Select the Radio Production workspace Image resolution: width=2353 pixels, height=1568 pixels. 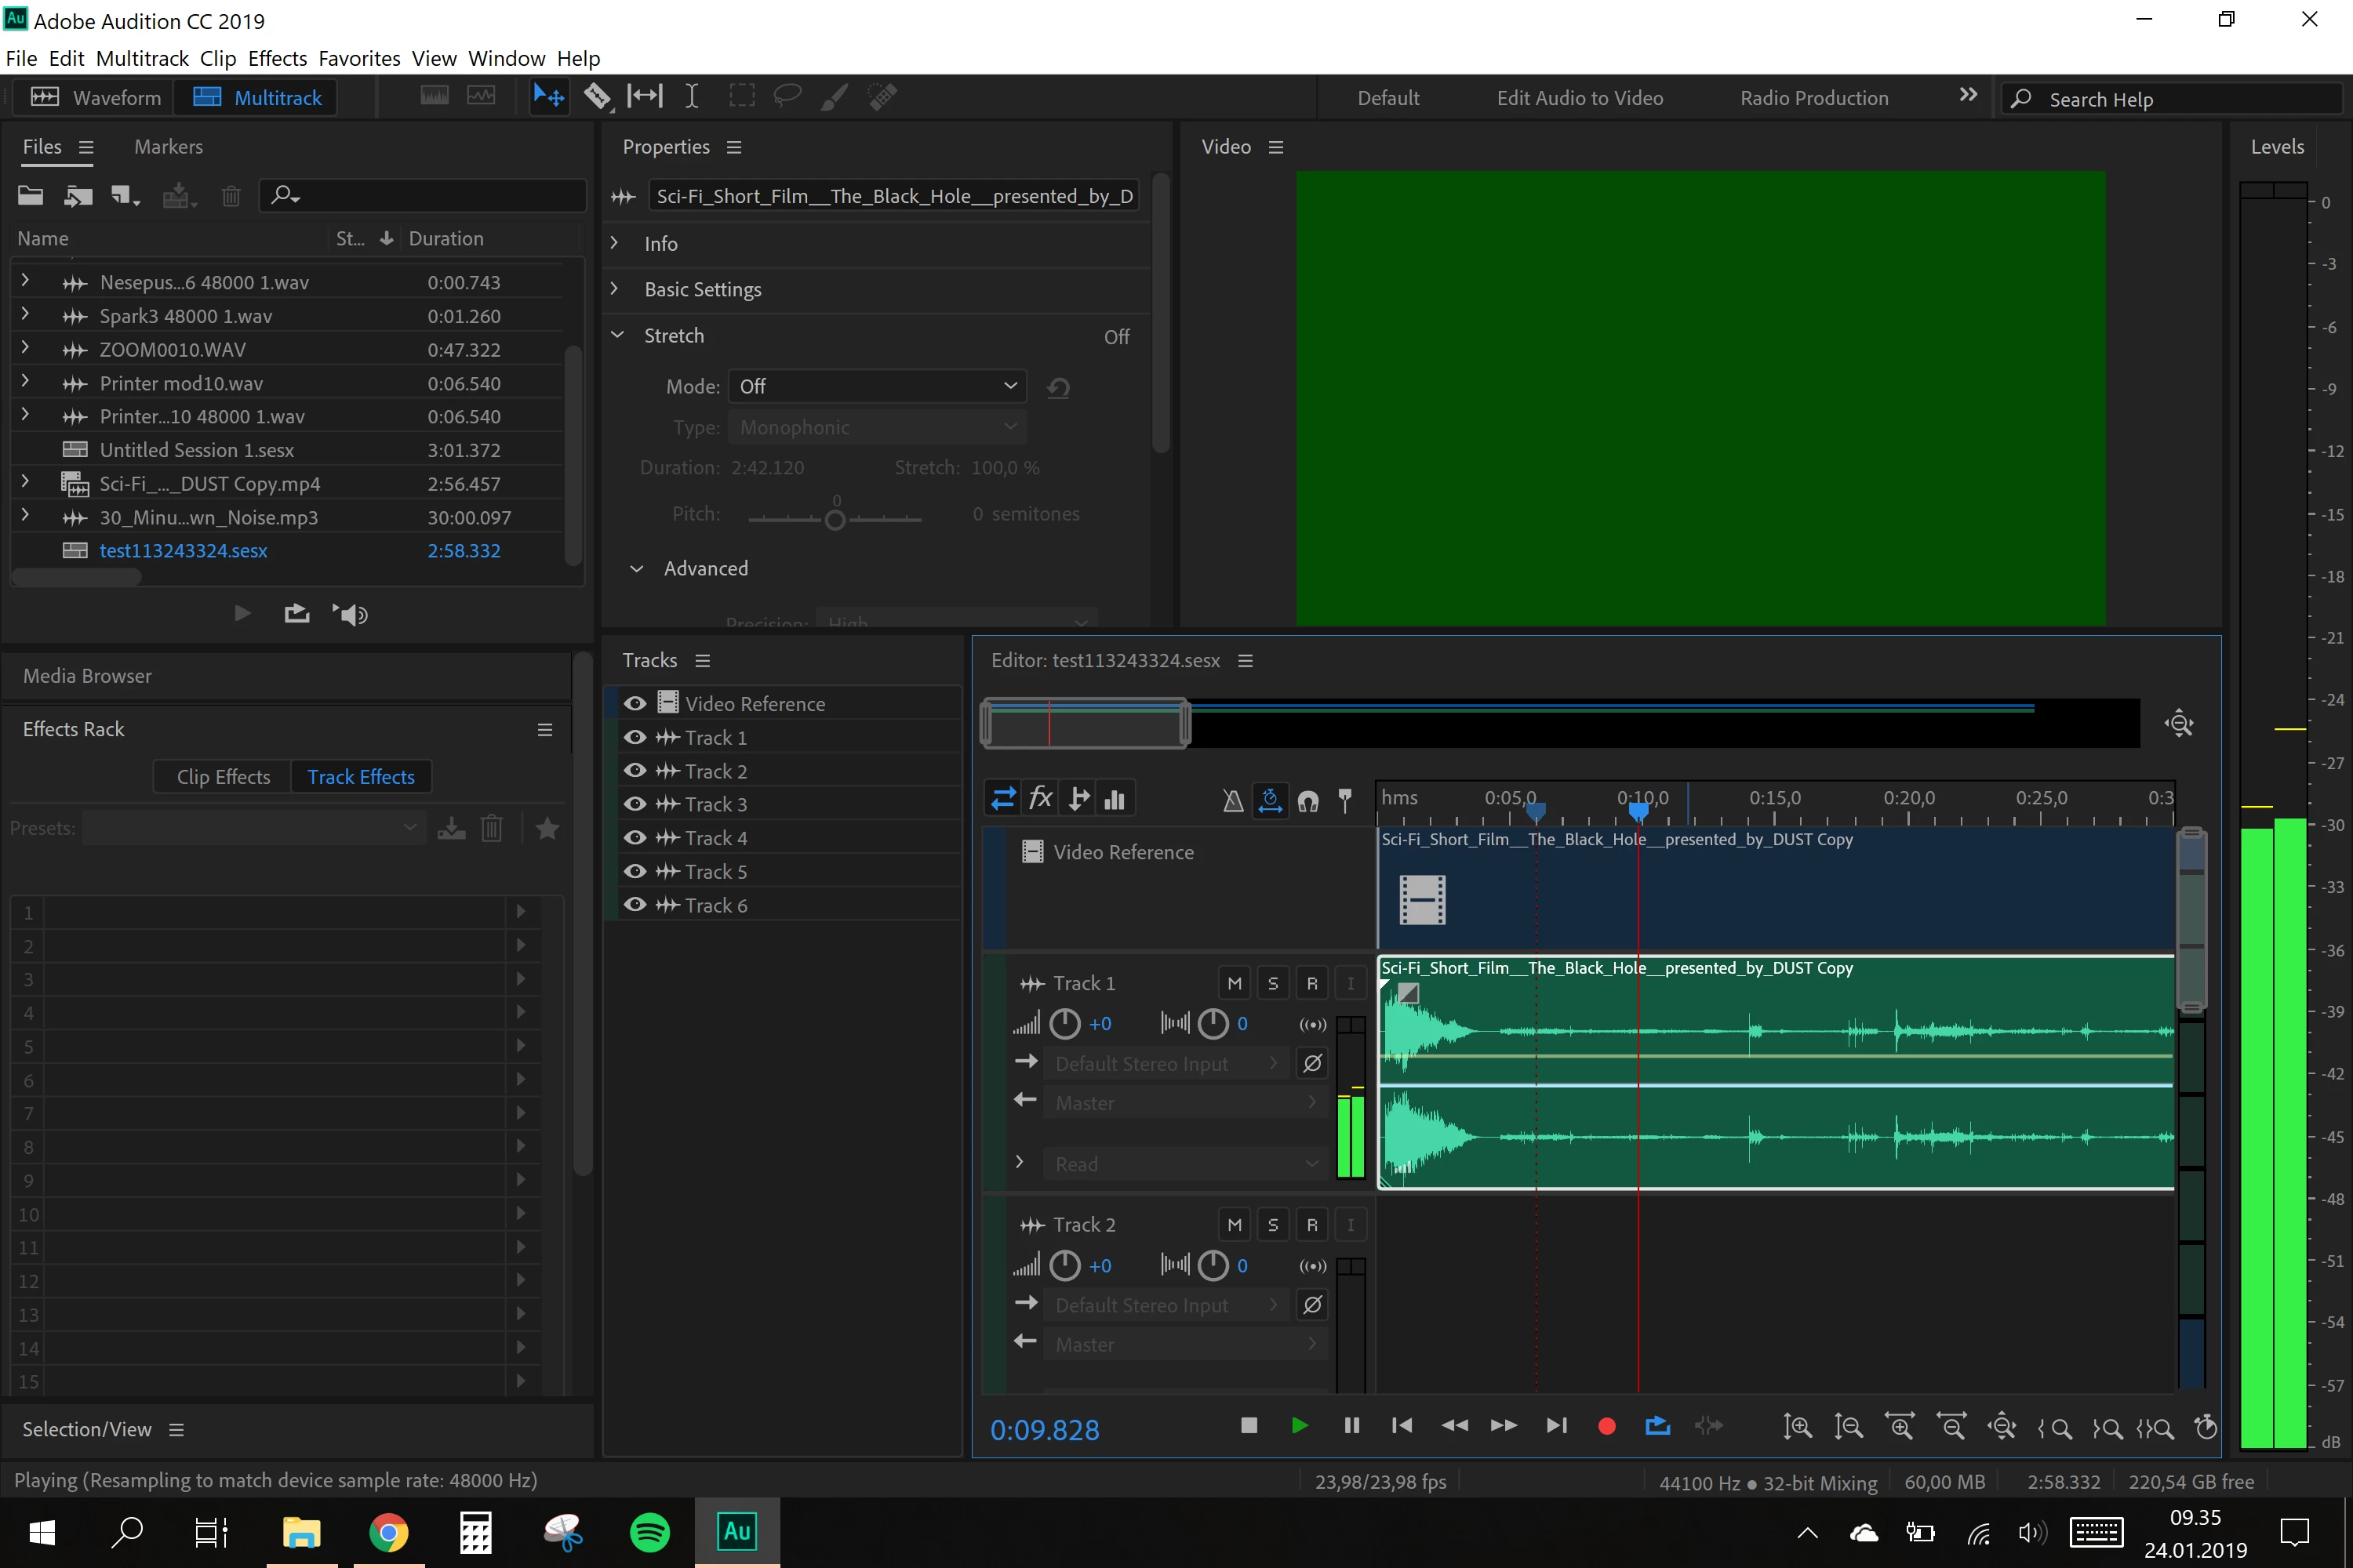(x=1813, y=97)
